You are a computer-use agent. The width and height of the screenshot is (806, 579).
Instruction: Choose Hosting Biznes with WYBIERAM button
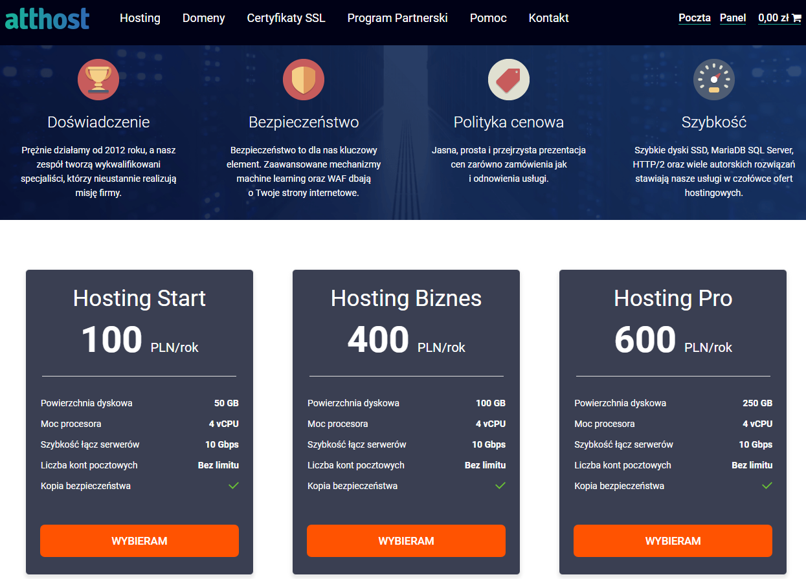tap(406, 541)
